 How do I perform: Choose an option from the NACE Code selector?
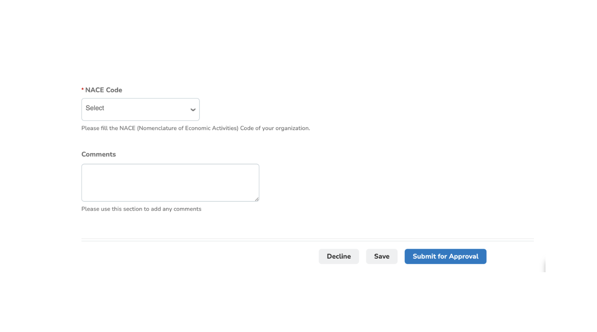point(140,109)
